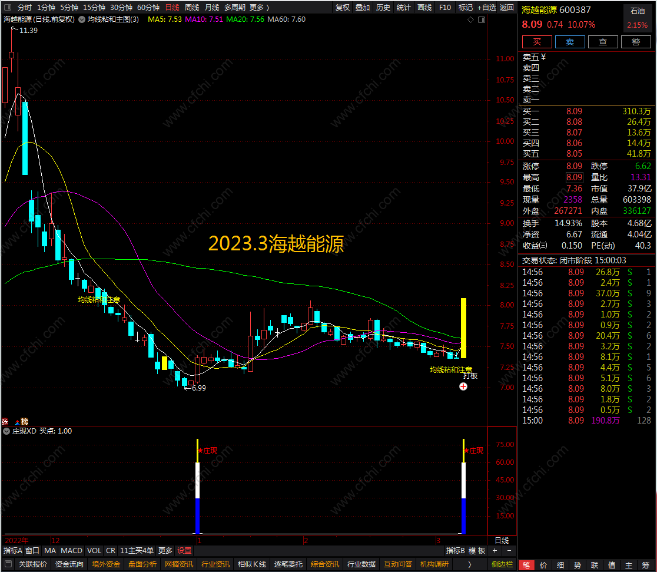
Task: Click the red 买 buy button
Action: pos(537,42)
